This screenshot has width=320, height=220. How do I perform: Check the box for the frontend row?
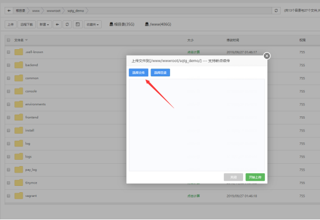click(x=9, y=118)
